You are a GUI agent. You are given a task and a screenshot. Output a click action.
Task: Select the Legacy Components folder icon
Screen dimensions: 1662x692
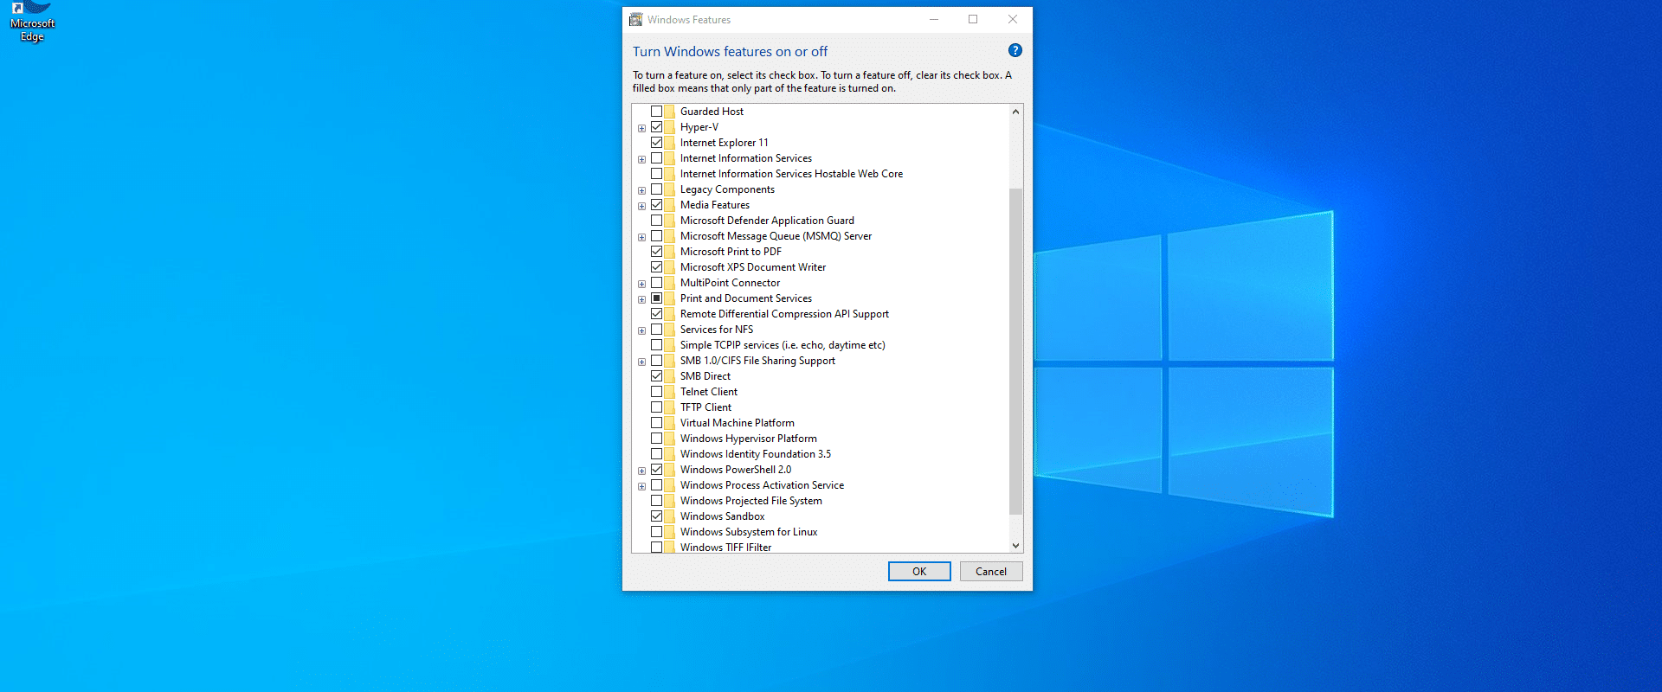(670, 189)
